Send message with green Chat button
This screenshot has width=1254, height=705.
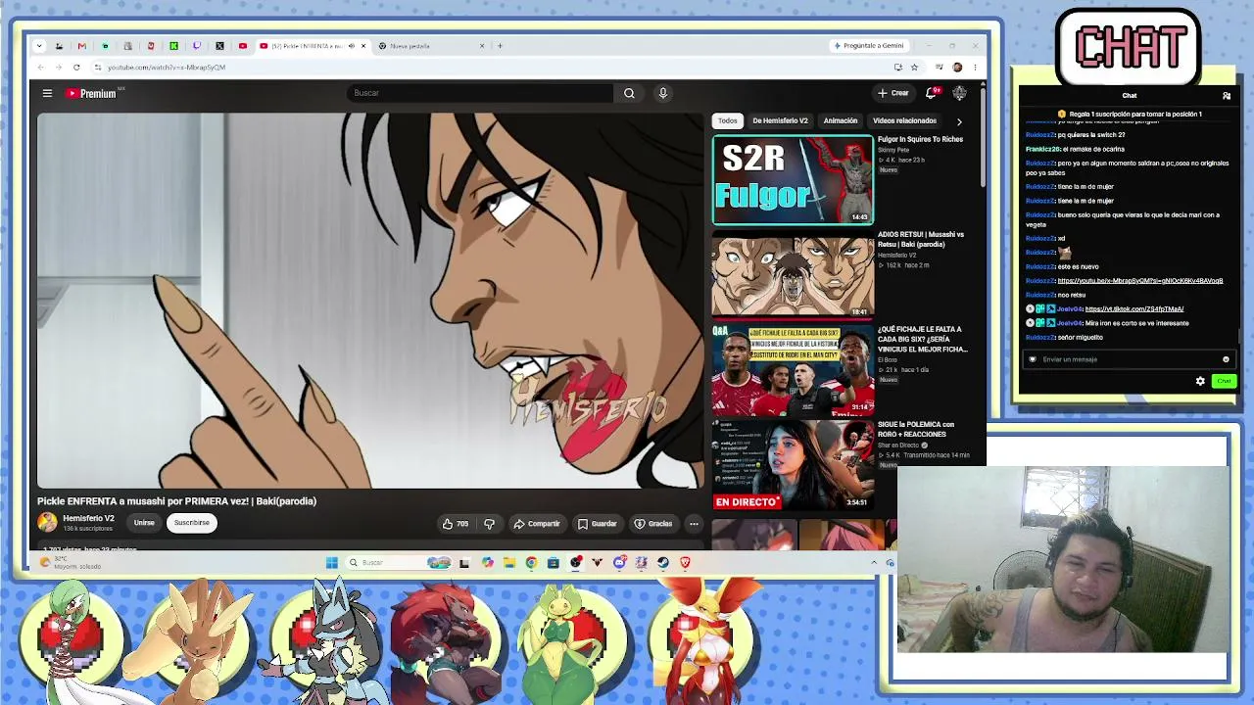click(1224, 381)
